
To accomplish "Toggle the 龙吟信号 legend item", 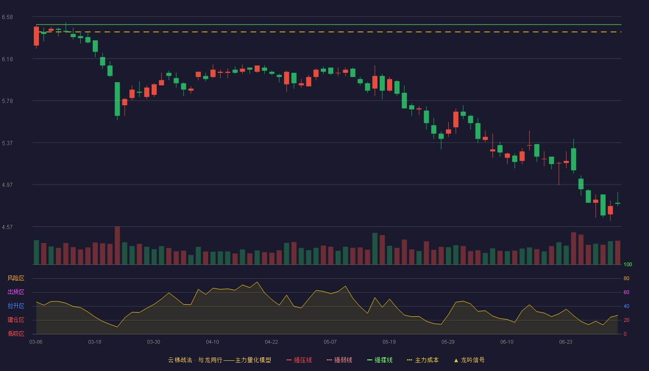I will (469, 360).
